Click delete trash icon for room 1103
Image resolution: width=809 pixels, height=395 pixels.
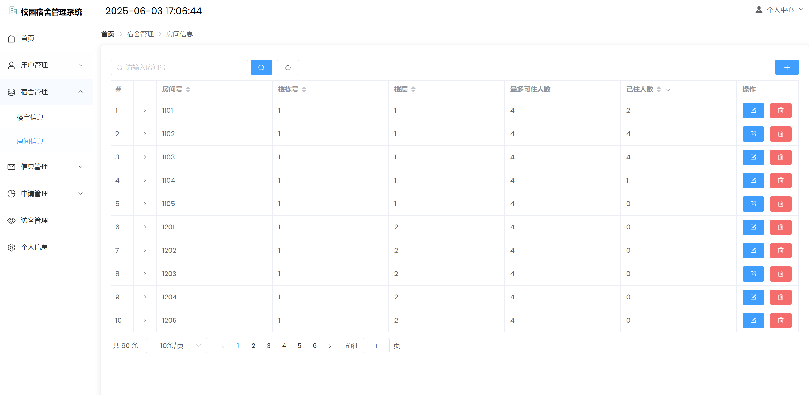(x=780, y=157)
